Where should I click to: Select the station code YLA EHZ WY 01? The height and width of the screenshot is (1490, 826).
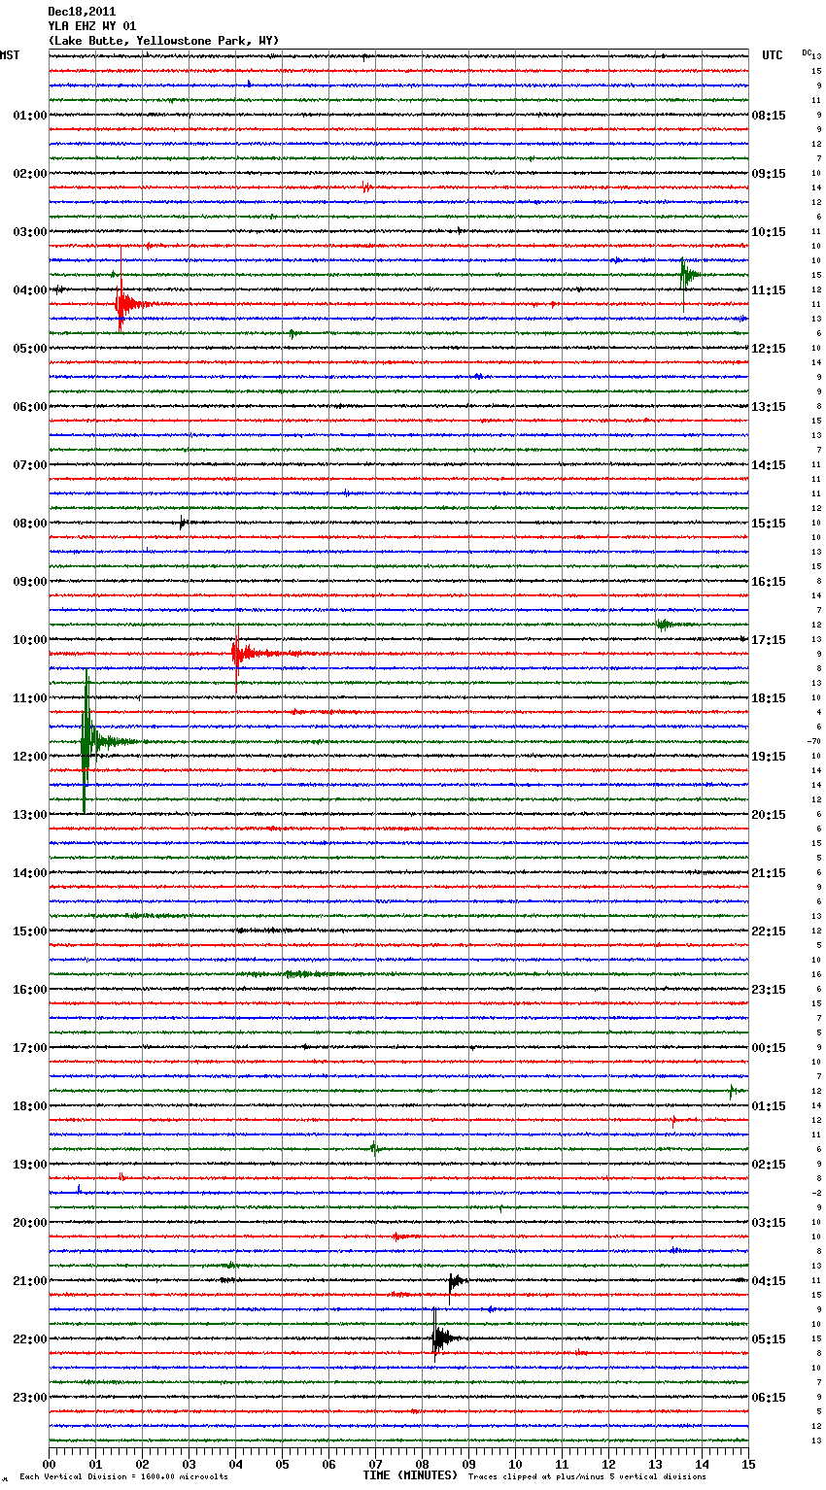(92, 26)
